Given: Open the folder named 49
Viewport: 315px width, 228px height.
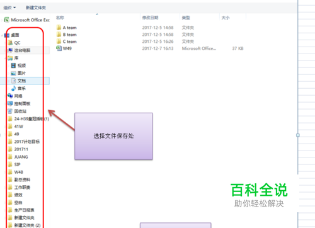Looking at the screenshot, I should tap(14, 134).
